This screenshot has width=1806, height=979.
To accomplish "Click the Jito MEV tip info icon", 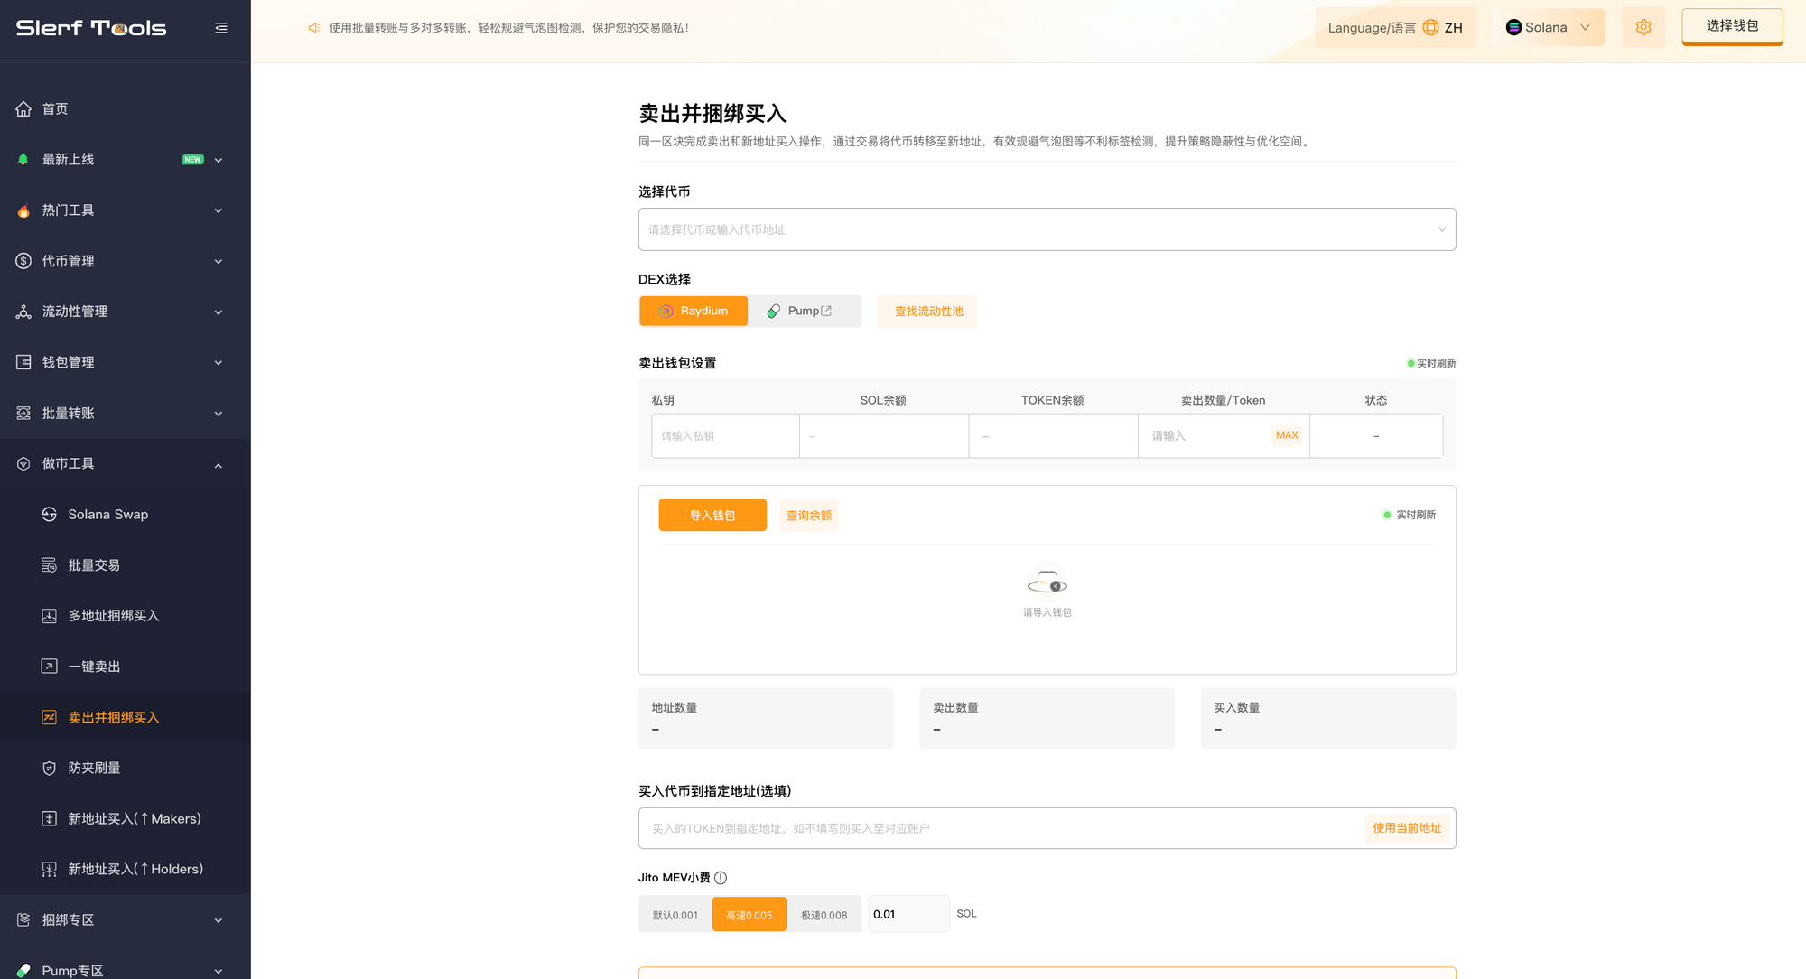I will click(721, 878).
